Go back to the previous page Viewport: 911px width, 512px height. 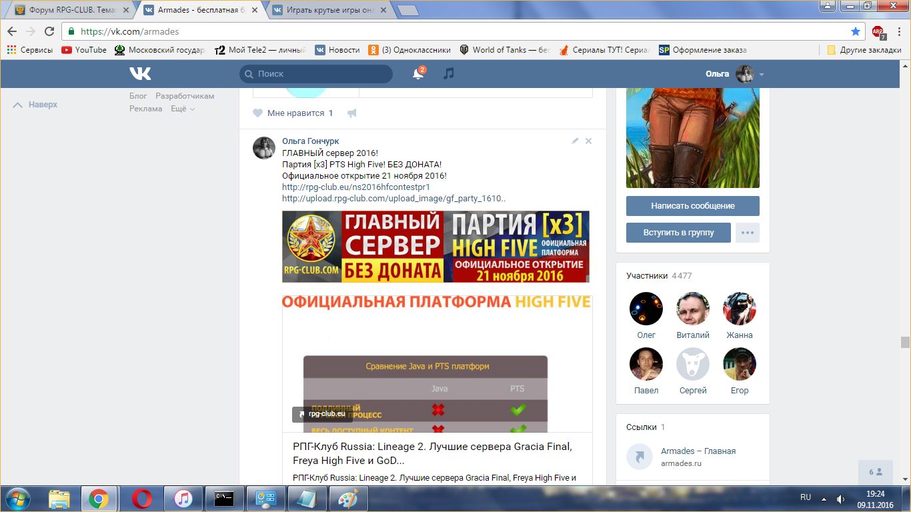coord(12,31)
